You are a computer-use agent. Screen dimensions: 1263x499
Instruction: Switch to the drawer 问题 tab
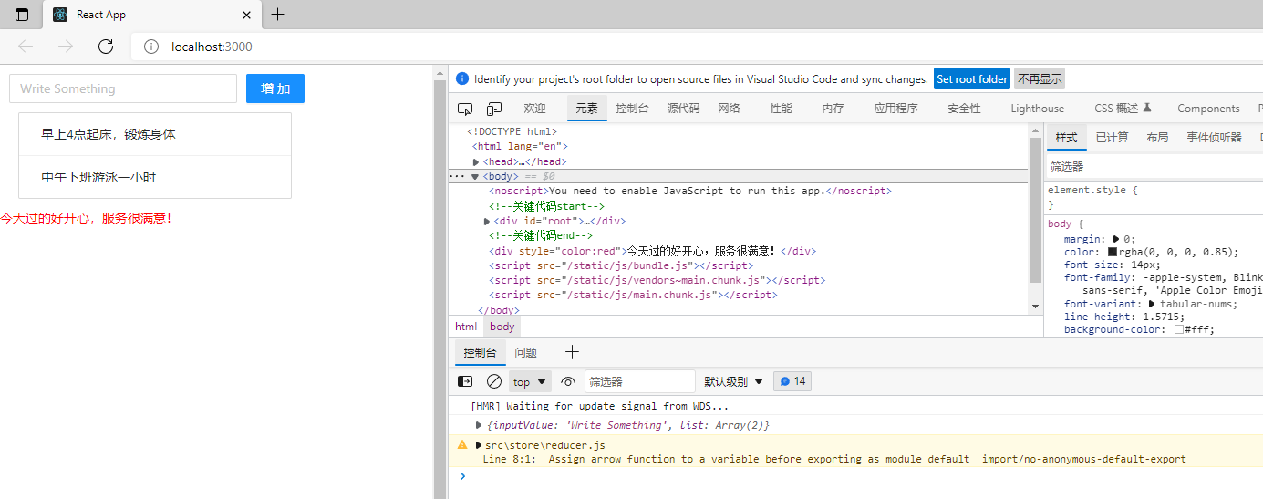[x=525, y=352]
